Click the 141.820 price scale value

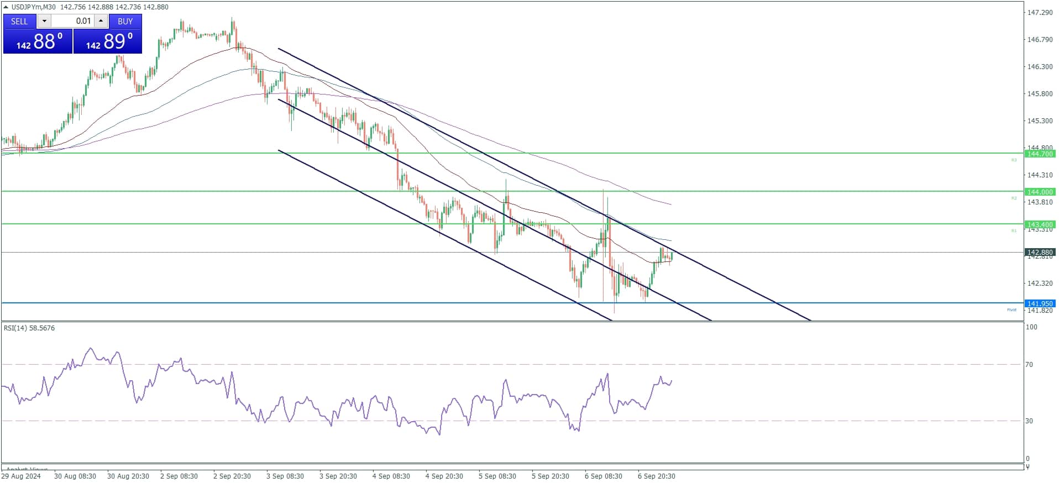tap(1040, 310)
